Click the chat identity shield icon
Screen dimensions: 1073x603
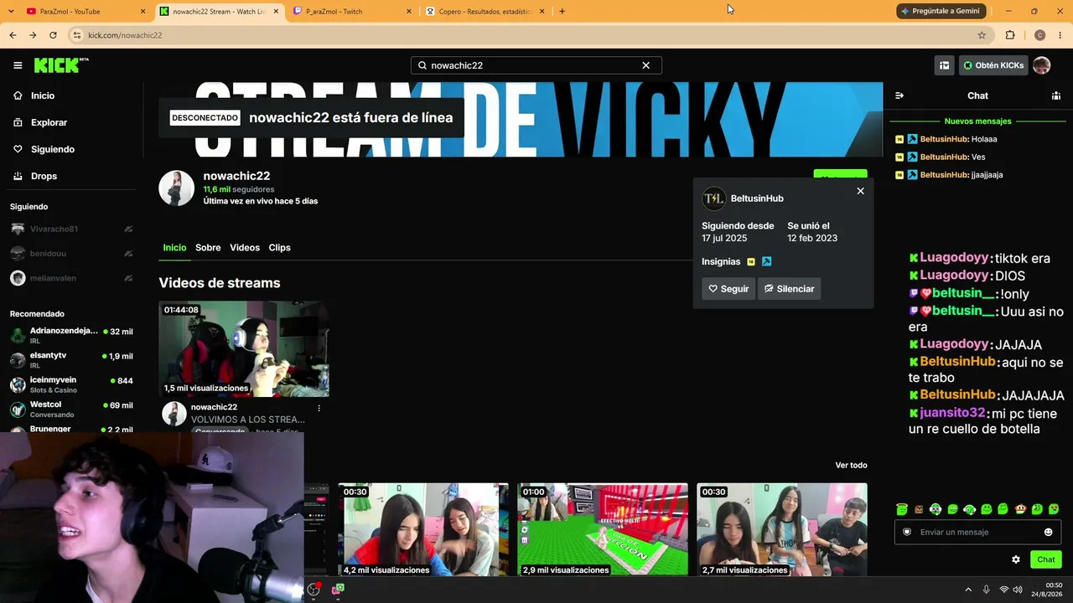[x=907, y=532]
